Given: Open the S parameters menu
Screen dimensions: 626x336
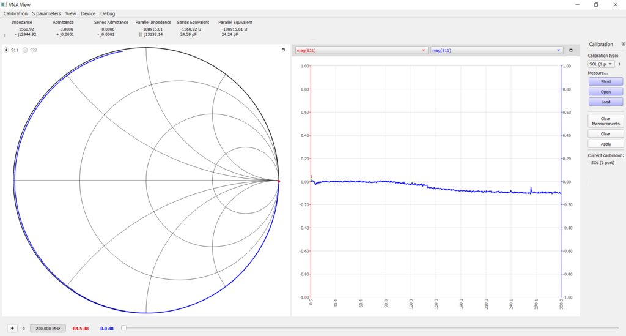Looking at the screenshot, I should click(46, 13).
